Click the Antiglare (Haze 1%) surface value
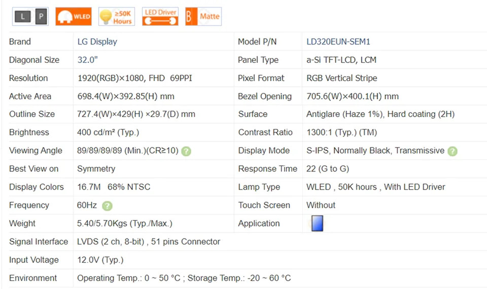This screenshot has height=289, width=487. tap(380, 114)
